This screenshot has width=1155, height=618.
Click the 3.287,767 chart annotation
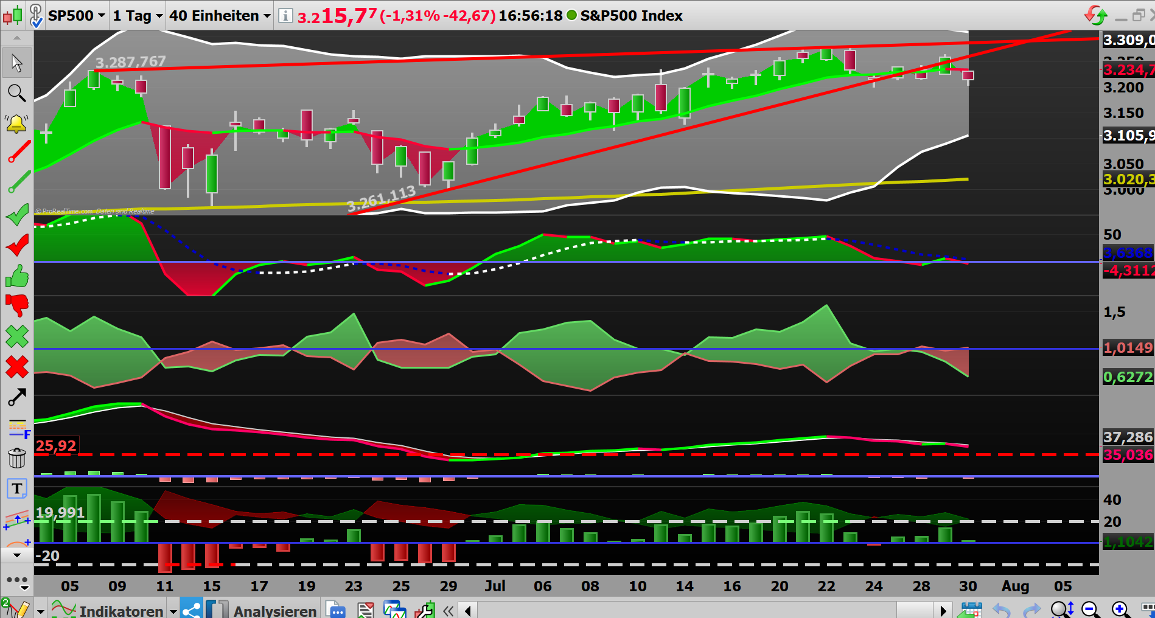(130, 62)
